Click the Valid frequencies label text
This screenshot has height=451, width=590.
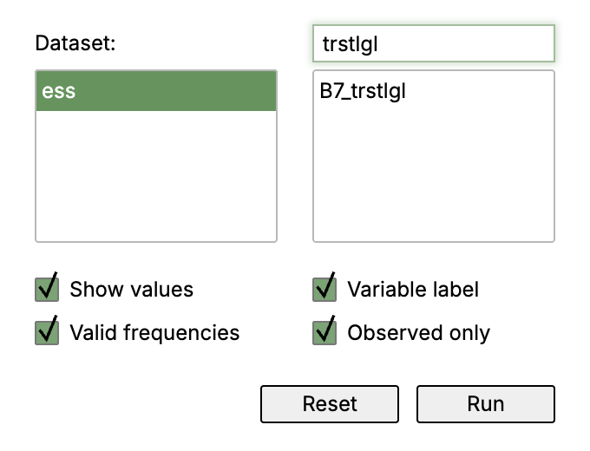[154, 332]
